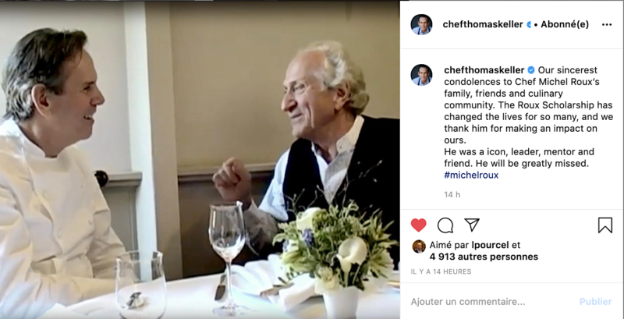Click the 14 h caption time label

(x=452, y=194)
